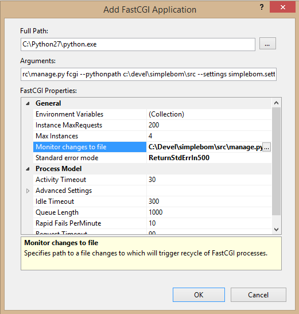
Task: Select the Standard error mode property
Action: click(x=90, y=158)
